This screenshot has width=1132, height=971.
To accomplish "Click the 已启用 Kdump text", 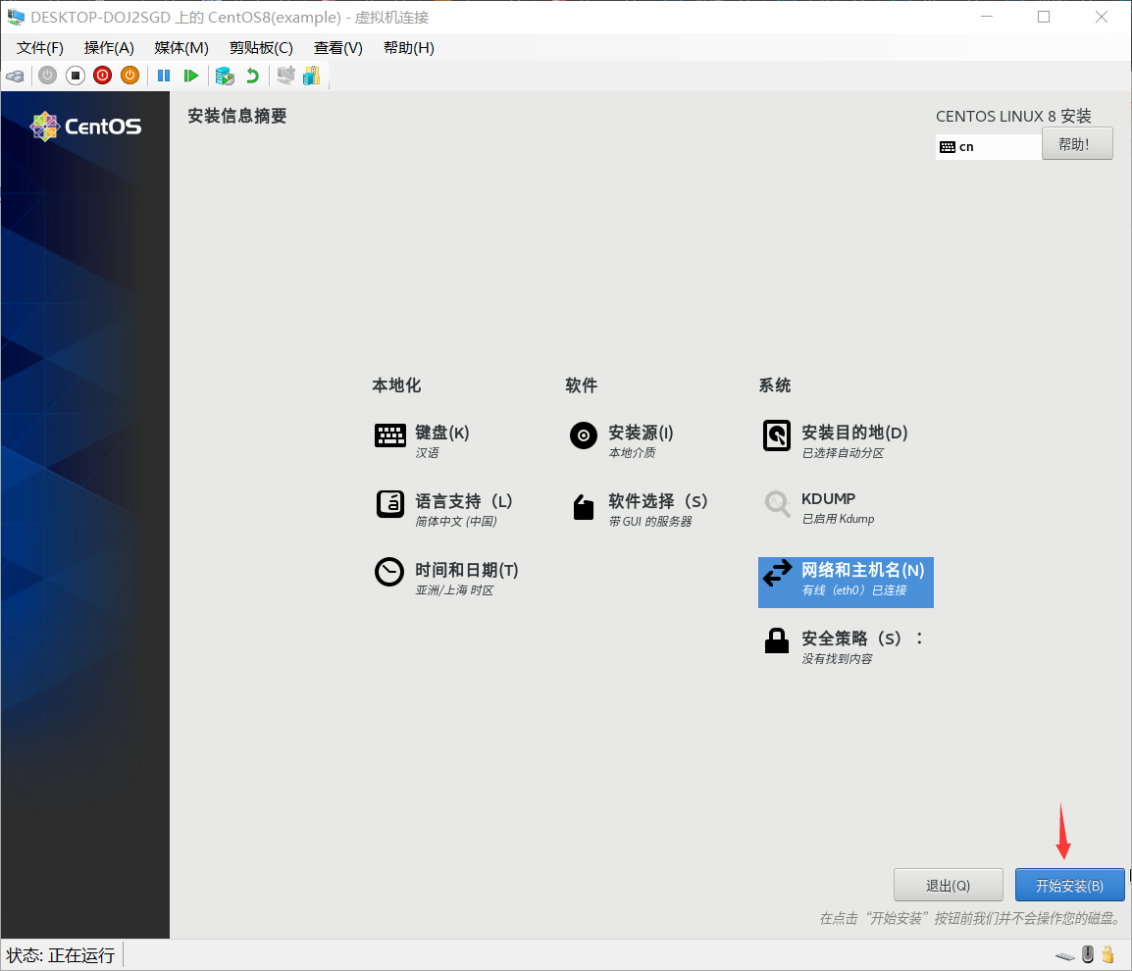I will point(838,518).
